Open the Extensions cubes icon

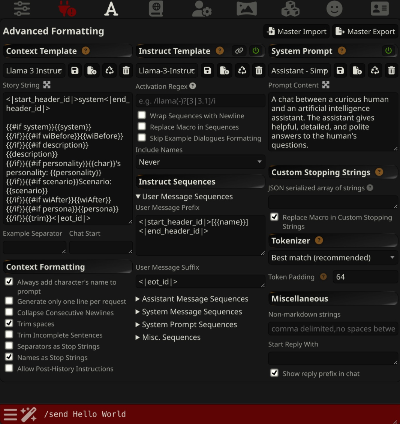click(290, 9)
